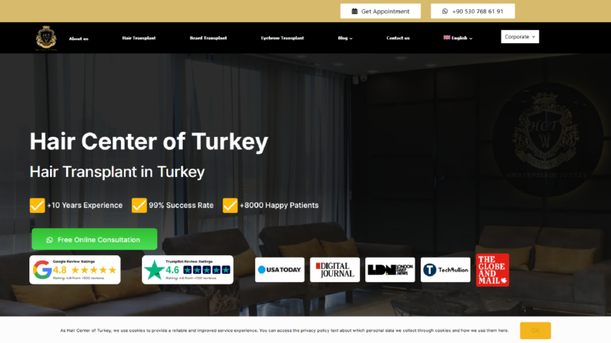The height and width of the screenshot is (343, 611).
Task: Click the Google G logo in reviews badge
Action: [42, 269]
